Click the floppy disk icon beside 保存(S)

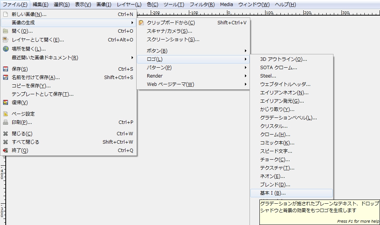(x=6, y=69)
